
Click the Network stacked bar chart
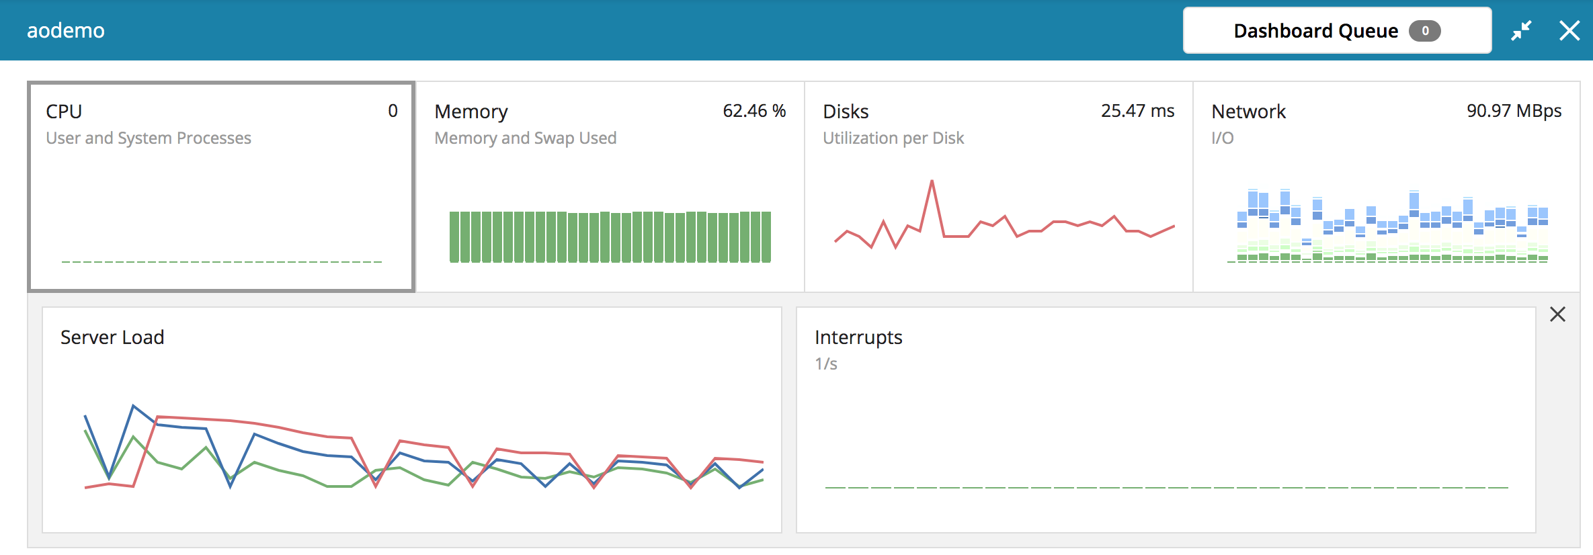point(1388,226)
